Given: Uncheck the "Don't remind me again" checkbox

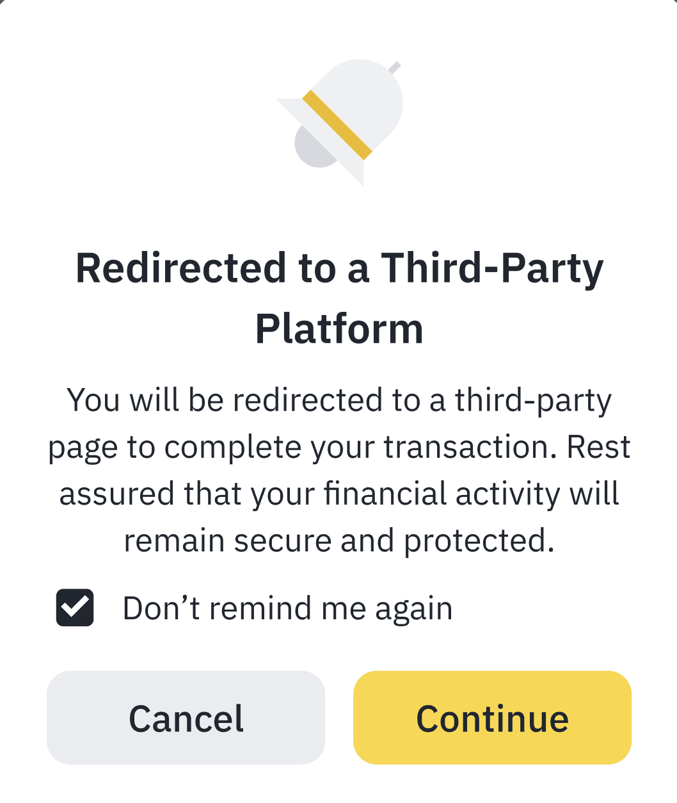Looking at the screenshot, I should click(x=75, y=608).
